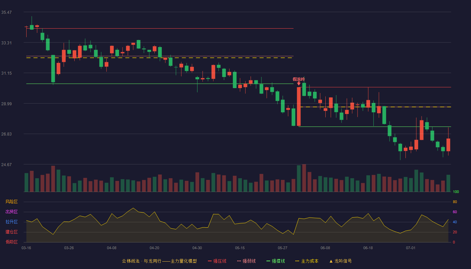Image resolution: width=471 pixels, height=269 pixels.
Task: Click the 假龙吟 signal text label
Action: (299, 79)
